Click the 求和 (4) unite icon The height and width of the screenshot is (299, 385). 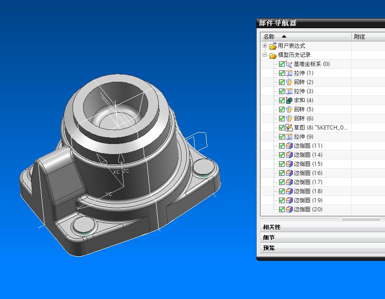tap(289, 100)
